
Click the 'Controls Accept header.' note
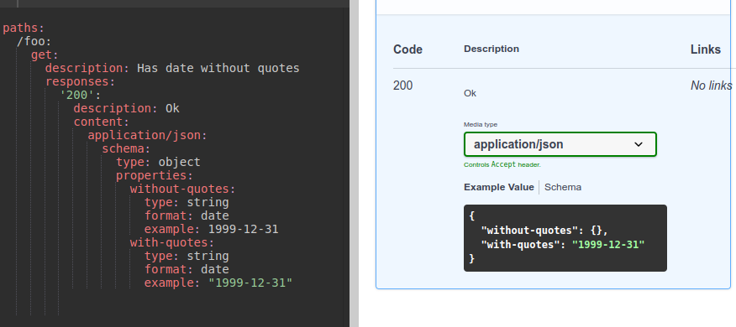[x=502, y=165]
